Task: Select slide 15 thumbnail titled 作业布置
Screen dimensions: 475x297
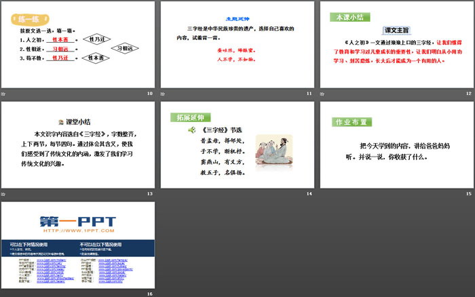Action: 396,144
